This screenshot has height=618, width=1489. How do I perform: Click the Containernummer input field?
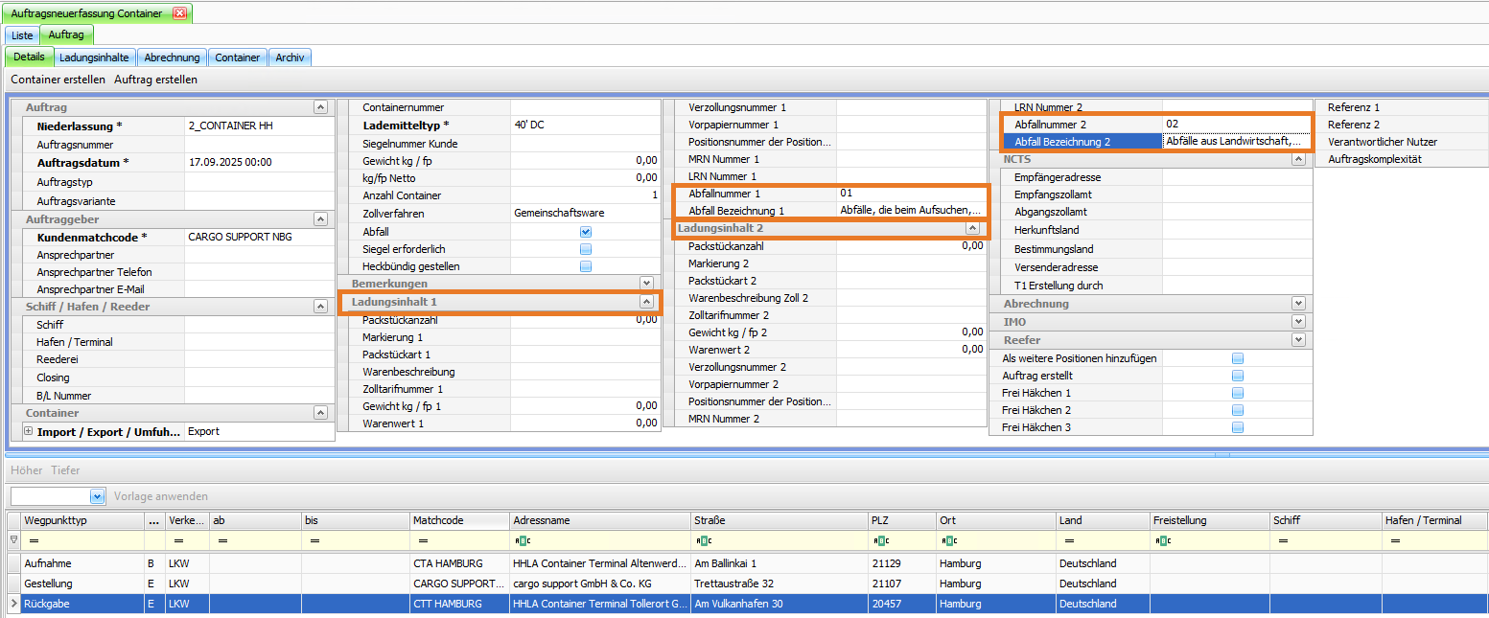click(x=585, y=107)
